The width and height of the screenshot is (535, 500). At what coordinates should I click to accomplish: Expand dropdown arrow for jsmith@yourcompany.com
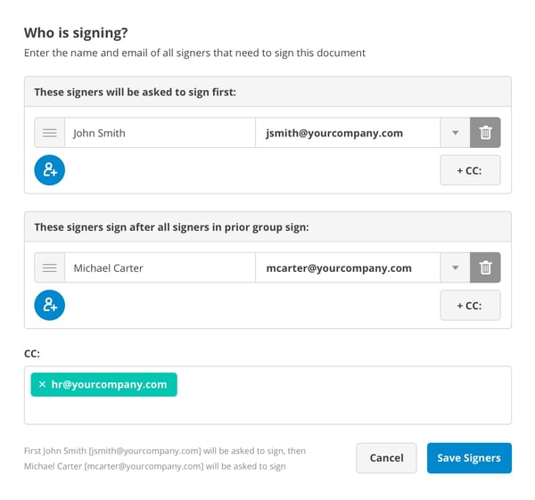(x=455, y=133)
